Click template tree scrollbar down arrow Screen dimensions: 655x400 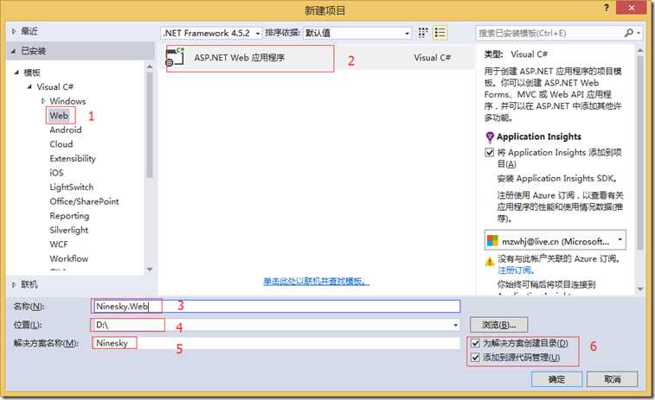(x=150, y=270)
